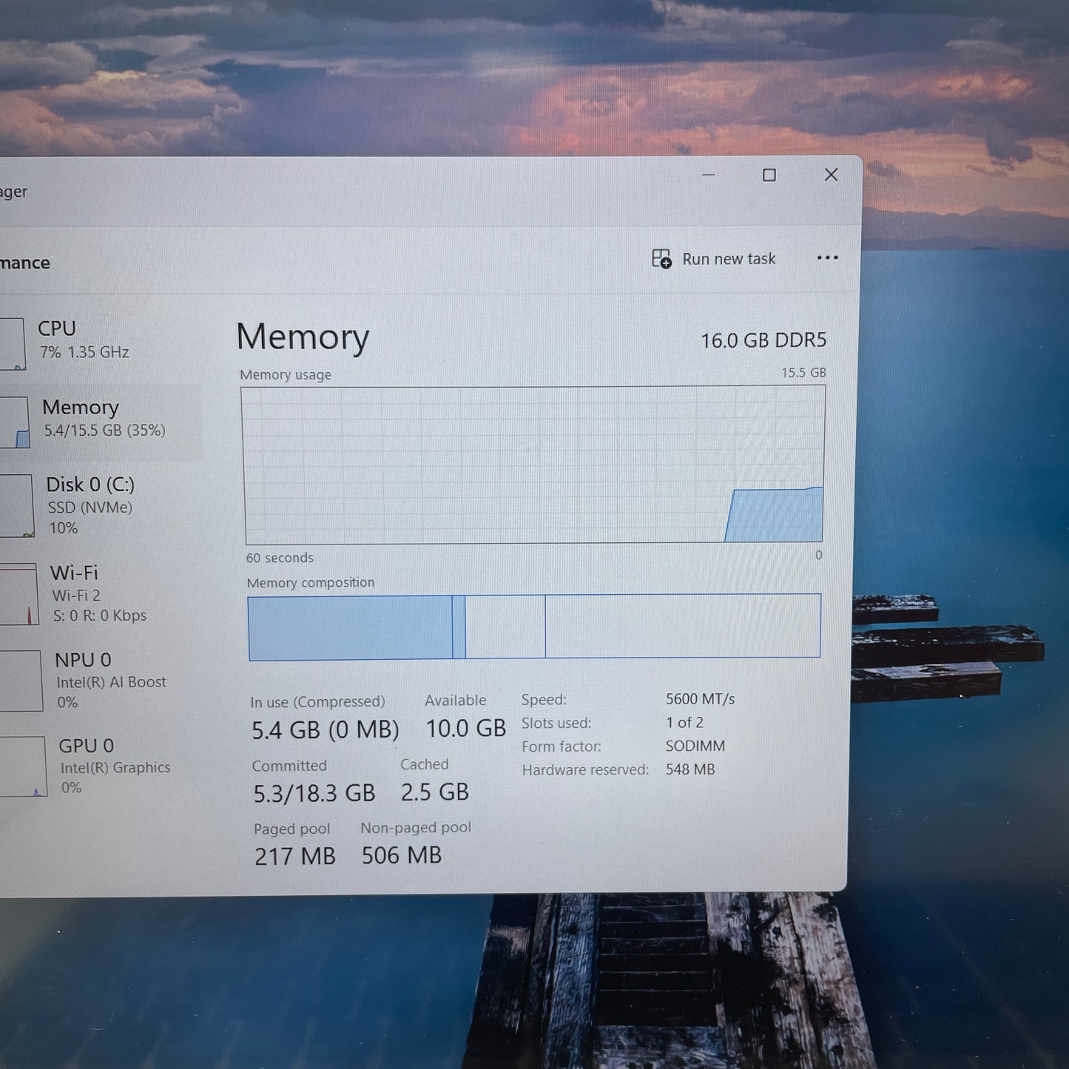Select GPU 0 Intel Graphics entry

click(101, 766)
